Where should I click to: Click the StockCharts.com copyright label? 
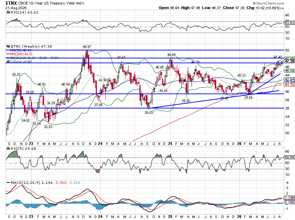click(268, 3)
